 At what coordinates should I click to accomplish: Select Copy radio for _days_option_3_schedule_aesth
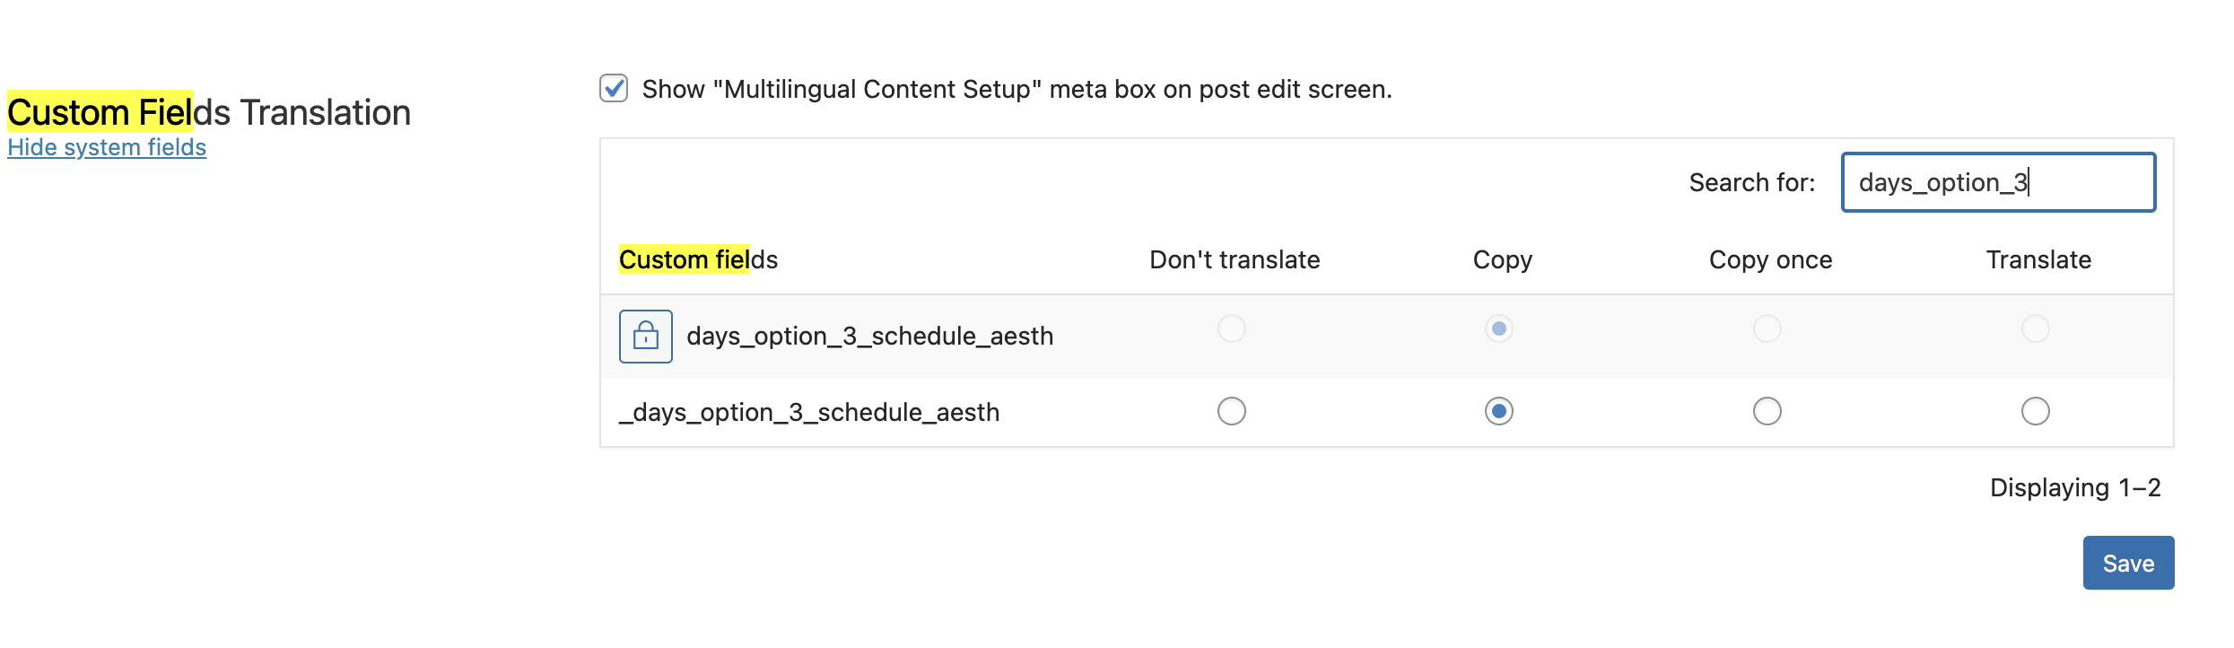point(1498,411)
